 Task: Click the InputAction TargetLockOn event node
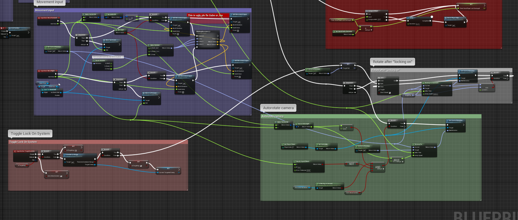(25, 151)
